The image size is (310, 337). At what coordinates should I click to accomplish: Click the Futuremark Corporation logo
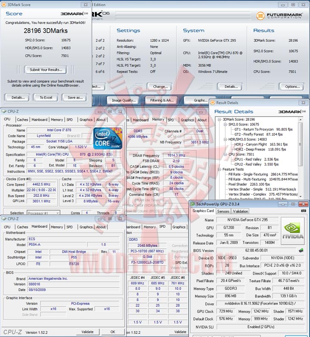pyautogui.click(x=280, y=16)
